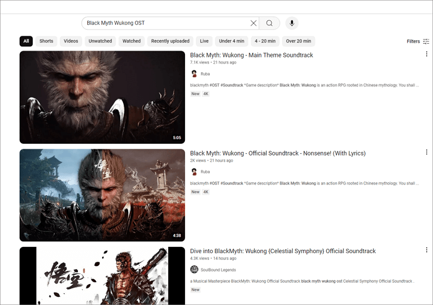Open Ruba channel avatar under Main Theme Soundtrack

(194, 73)
